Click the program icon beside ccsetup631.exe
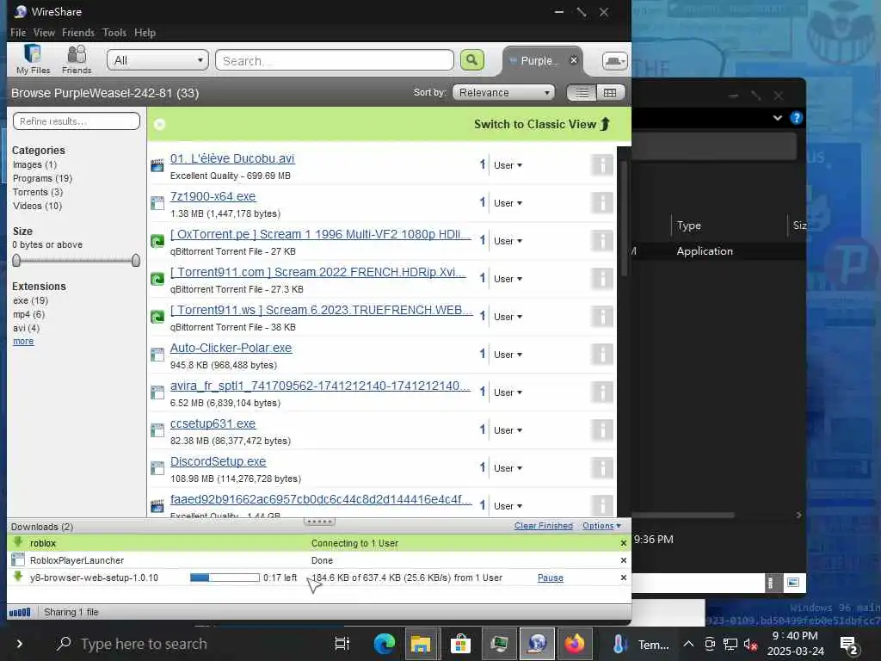Image resolution: width=881 pixels, height=661 pixels. click(157, 430)
